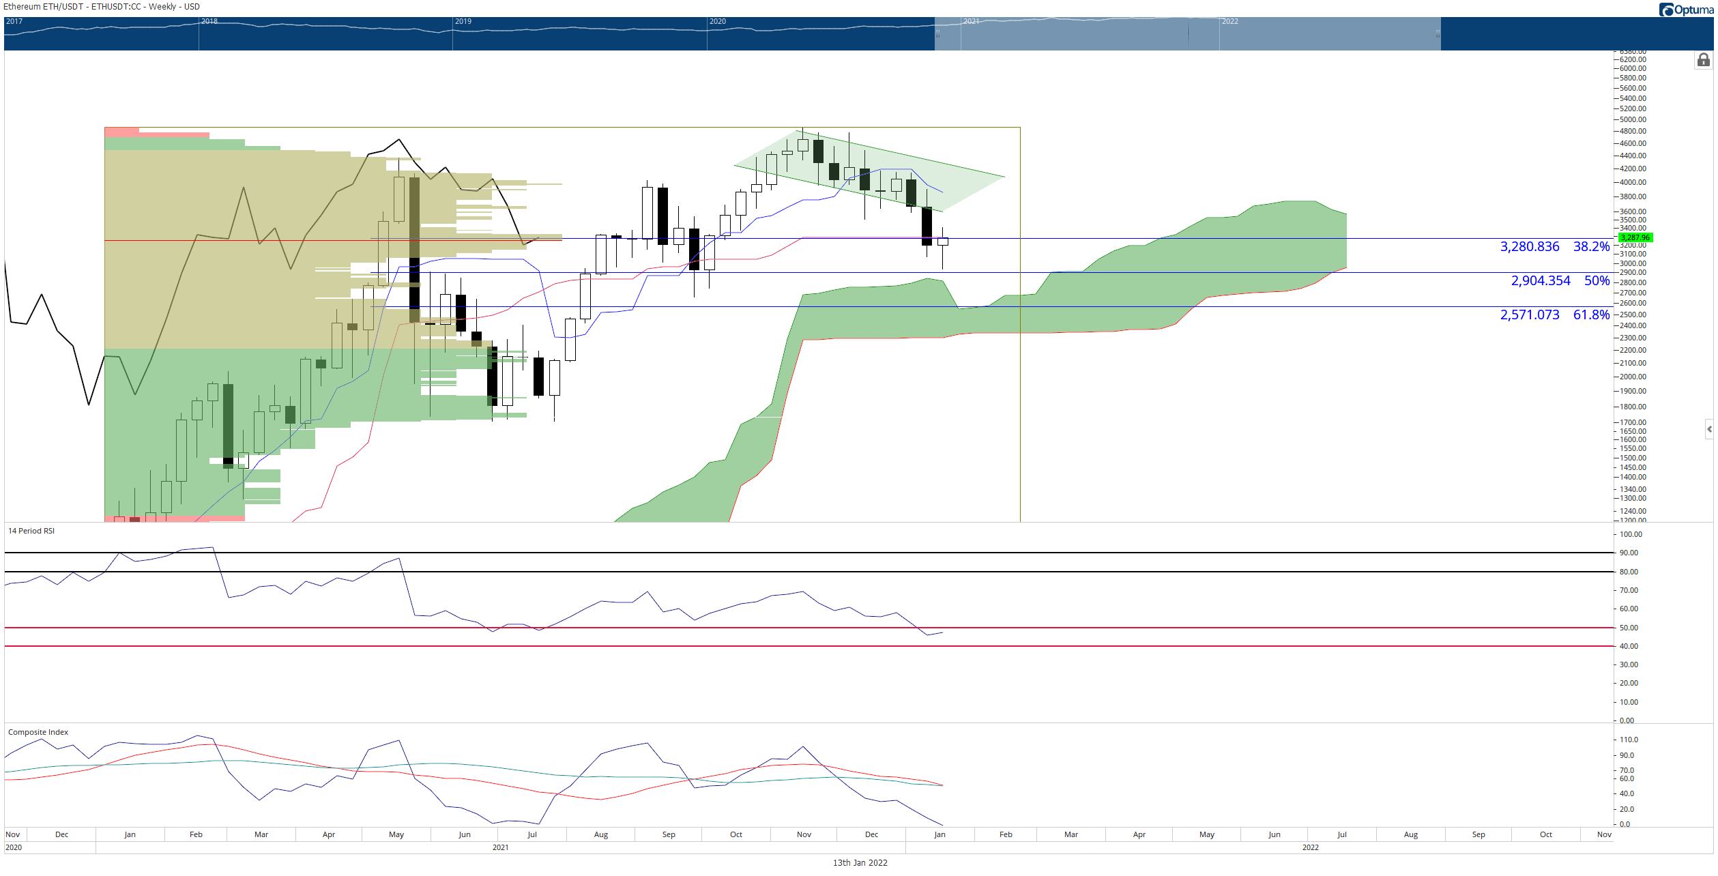Click the Optuma logo icon
The image size is (1718, 876).
tap(1667, 10)
